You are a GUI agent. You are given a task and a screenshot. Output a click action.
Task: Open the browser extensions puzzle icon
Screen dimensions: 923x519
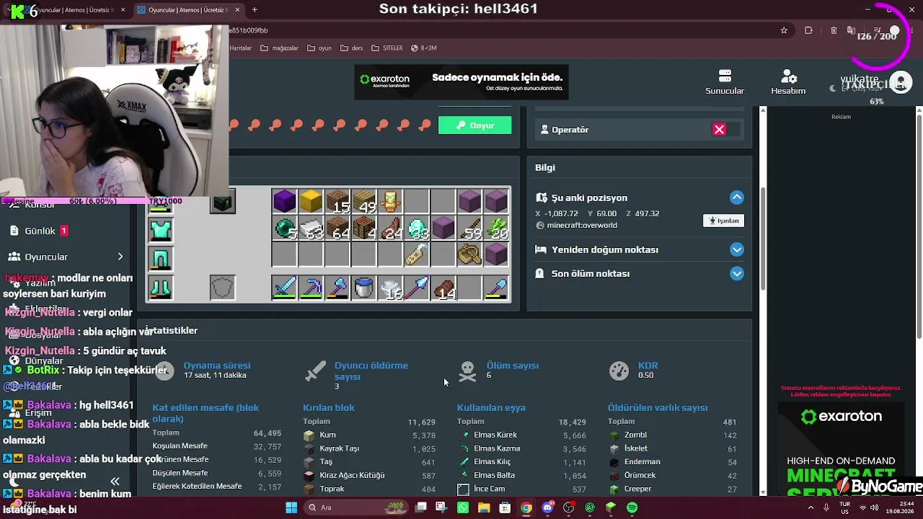808,30
